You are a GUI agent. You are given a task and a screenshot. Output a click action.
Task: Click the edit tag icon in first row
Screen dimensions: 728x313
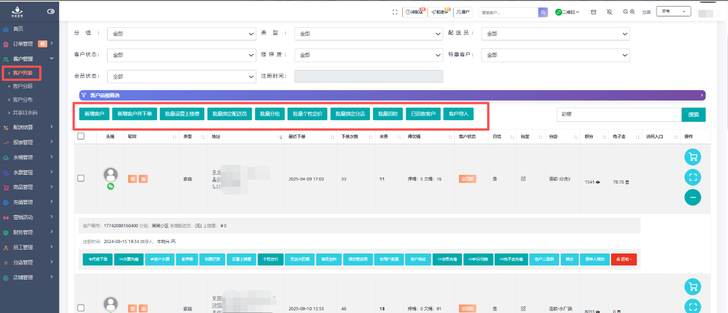pos(523,179)
